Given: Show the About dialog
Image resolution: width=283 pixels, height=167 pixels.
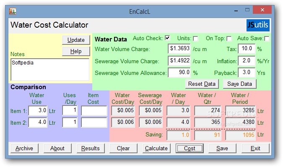Looking at the screenshot, I should [x=57, y=149].
